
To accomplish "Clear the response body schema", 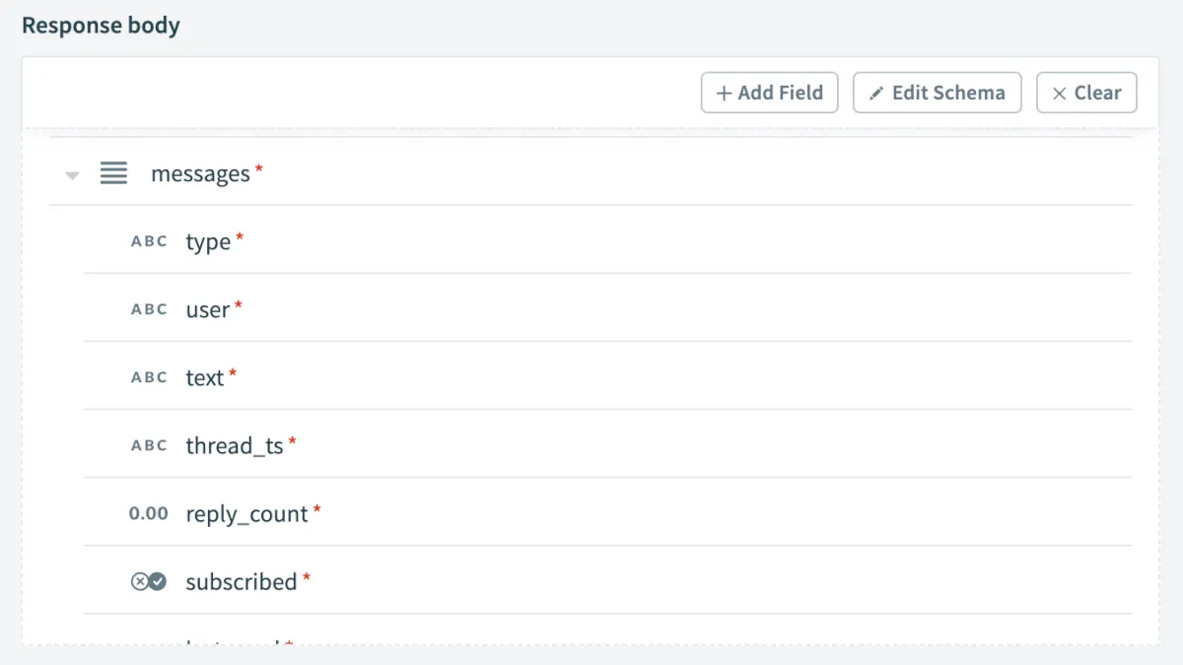I will pos(1086,93).
